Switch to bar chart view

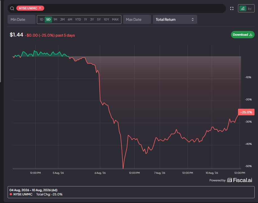point(243,8)
